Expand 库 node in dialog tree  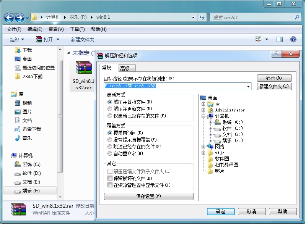[x=203, y=104]
